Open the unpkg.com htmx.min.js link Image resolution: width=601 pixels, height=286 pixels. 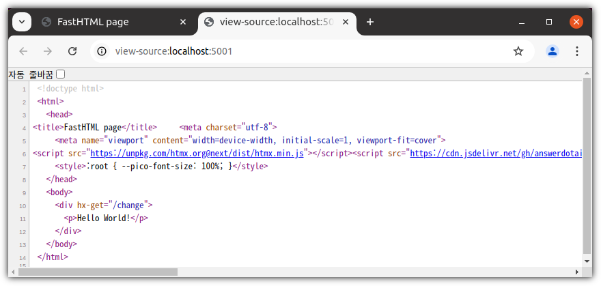[x=197, y=154]
